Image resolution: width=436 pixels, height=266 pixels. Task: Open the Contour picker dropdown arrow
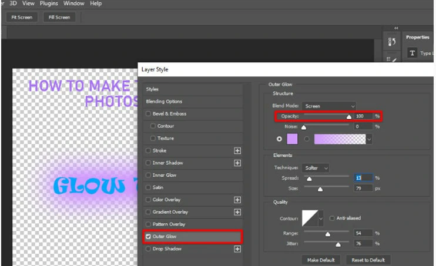point(321,218)
